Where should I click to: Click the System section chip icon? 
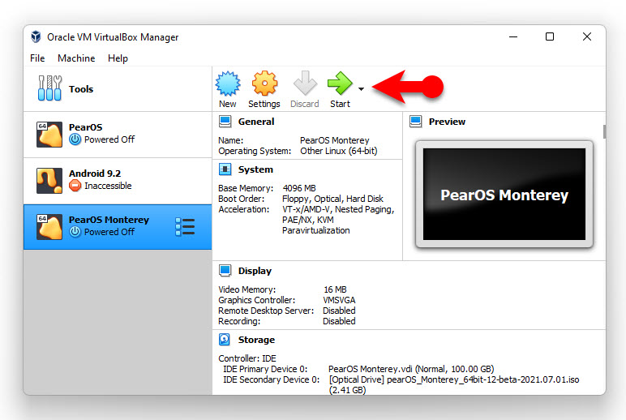tap(225, 169)
